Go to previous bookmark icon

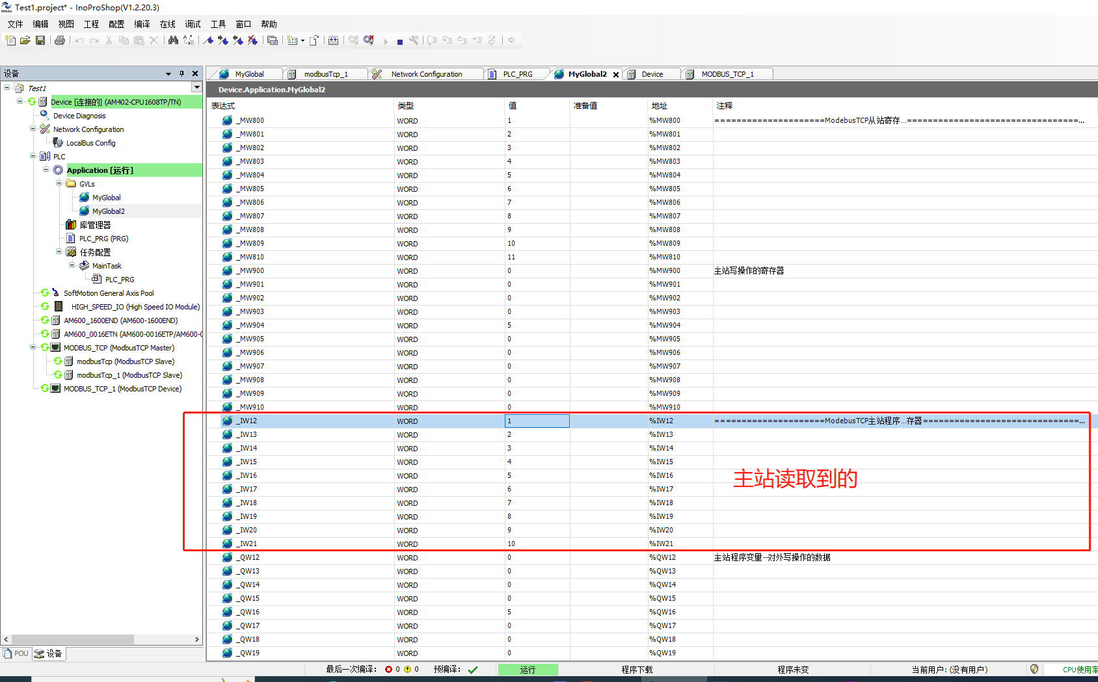pos(238,40)
